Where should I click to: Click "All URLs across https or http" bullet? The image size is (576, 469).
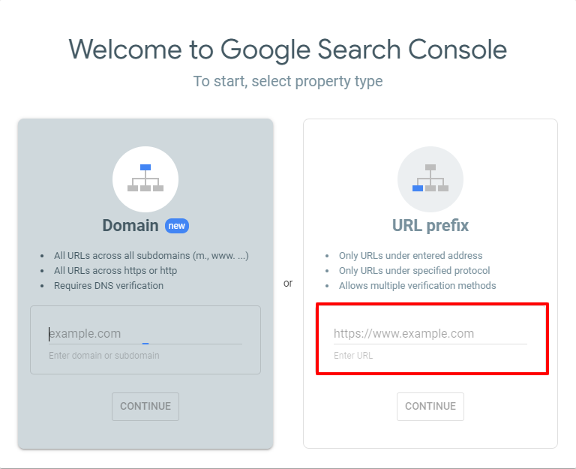pyautogui.click(x=115, y=271)
